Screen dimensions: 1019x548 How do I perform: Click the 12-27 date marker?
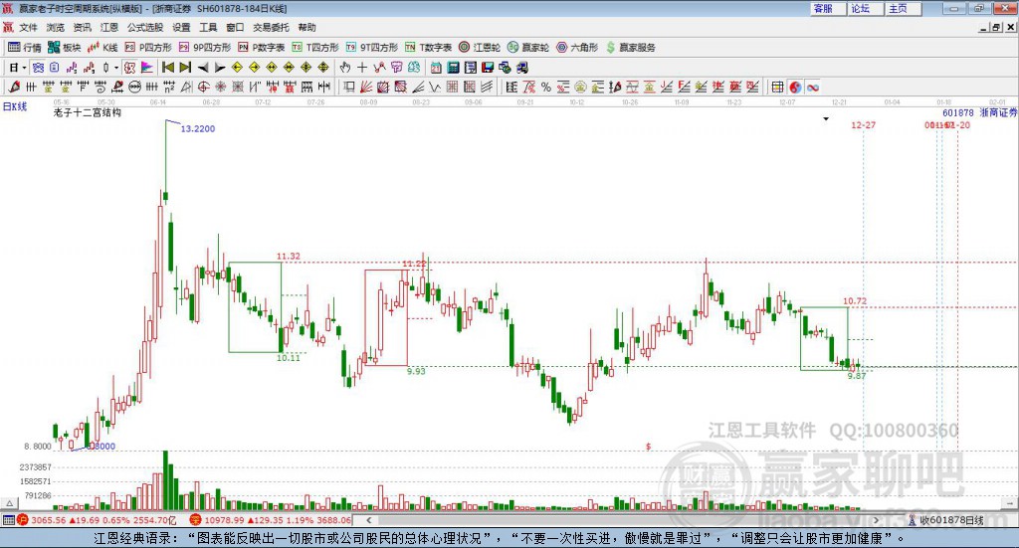(863, 124)
